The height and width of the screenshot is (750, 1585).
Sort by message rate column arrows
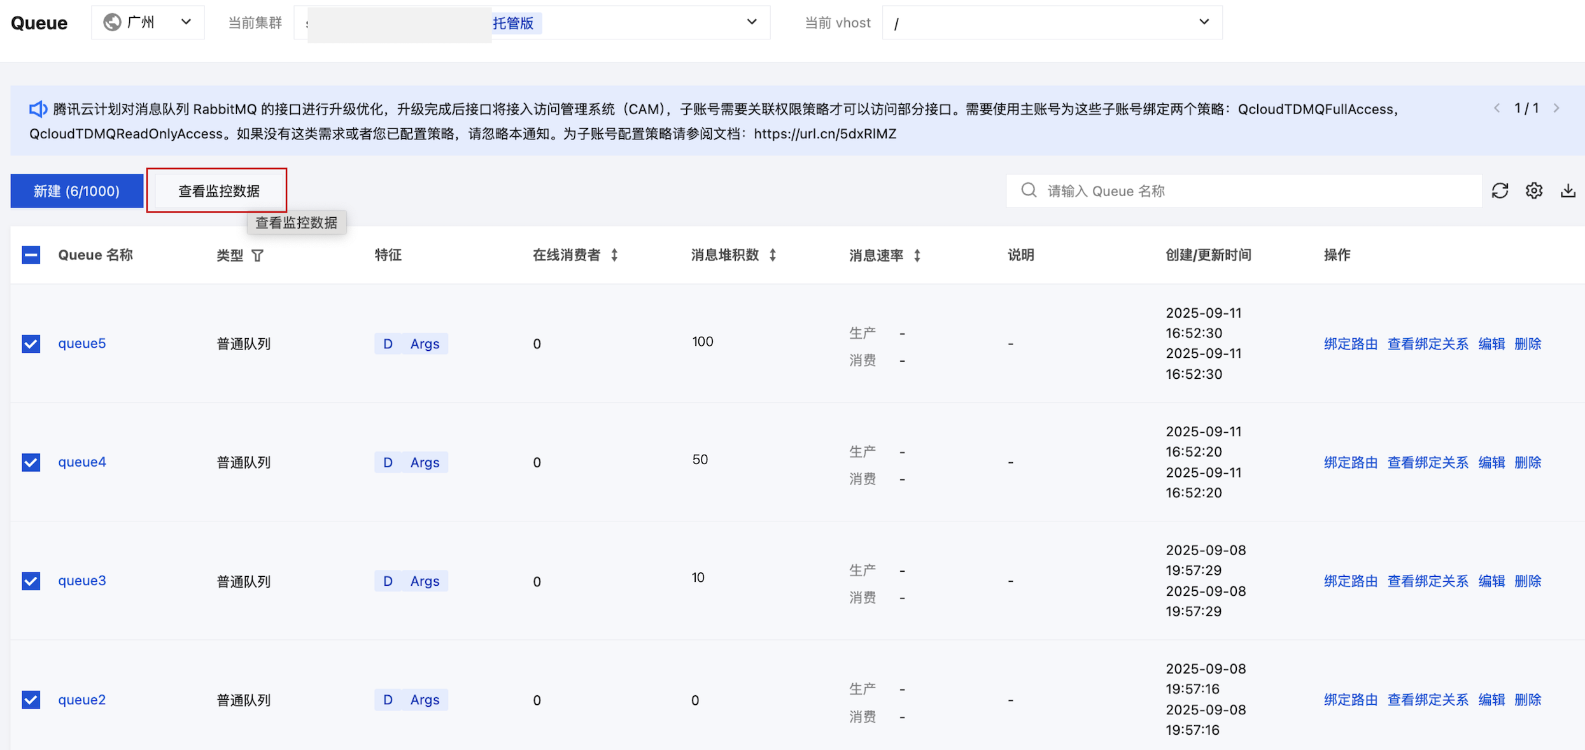point(917,256)
